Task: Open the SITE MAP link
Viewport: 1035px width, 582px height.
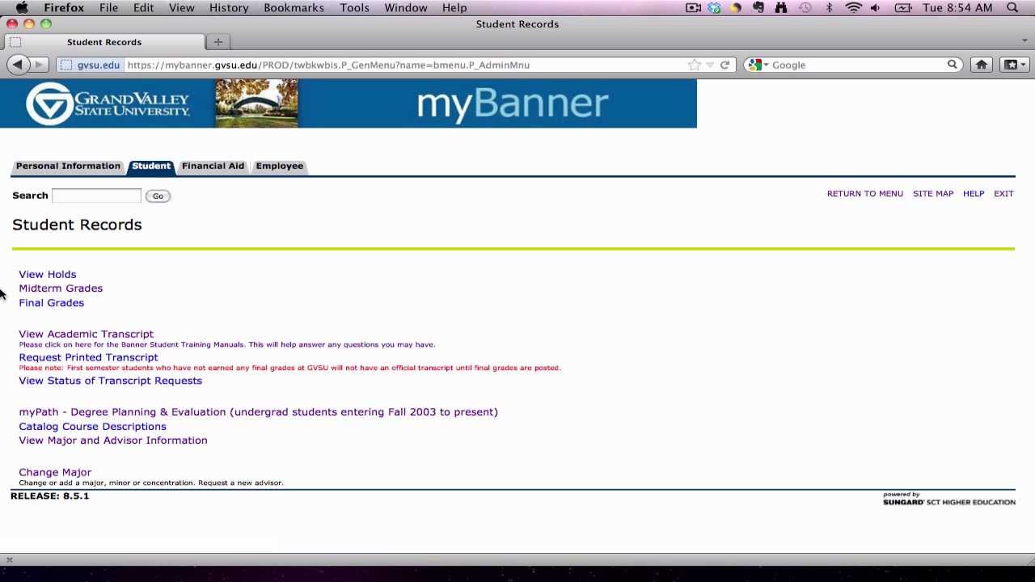Action: (x=933, y=194)
